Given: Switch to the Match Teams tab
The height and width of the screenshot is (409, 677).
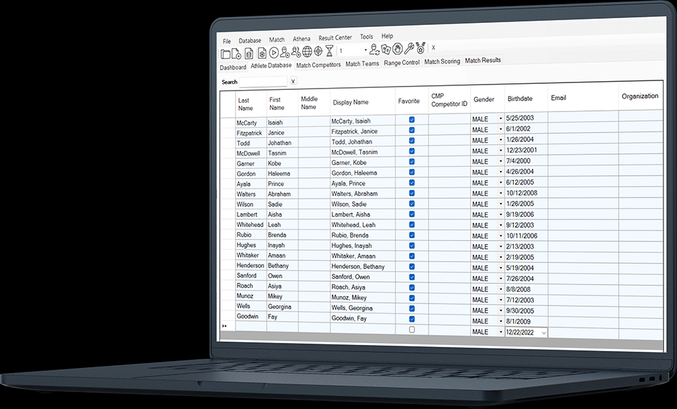Looking at the screenshot, I should pyautogui.click(x=362, y=64).
